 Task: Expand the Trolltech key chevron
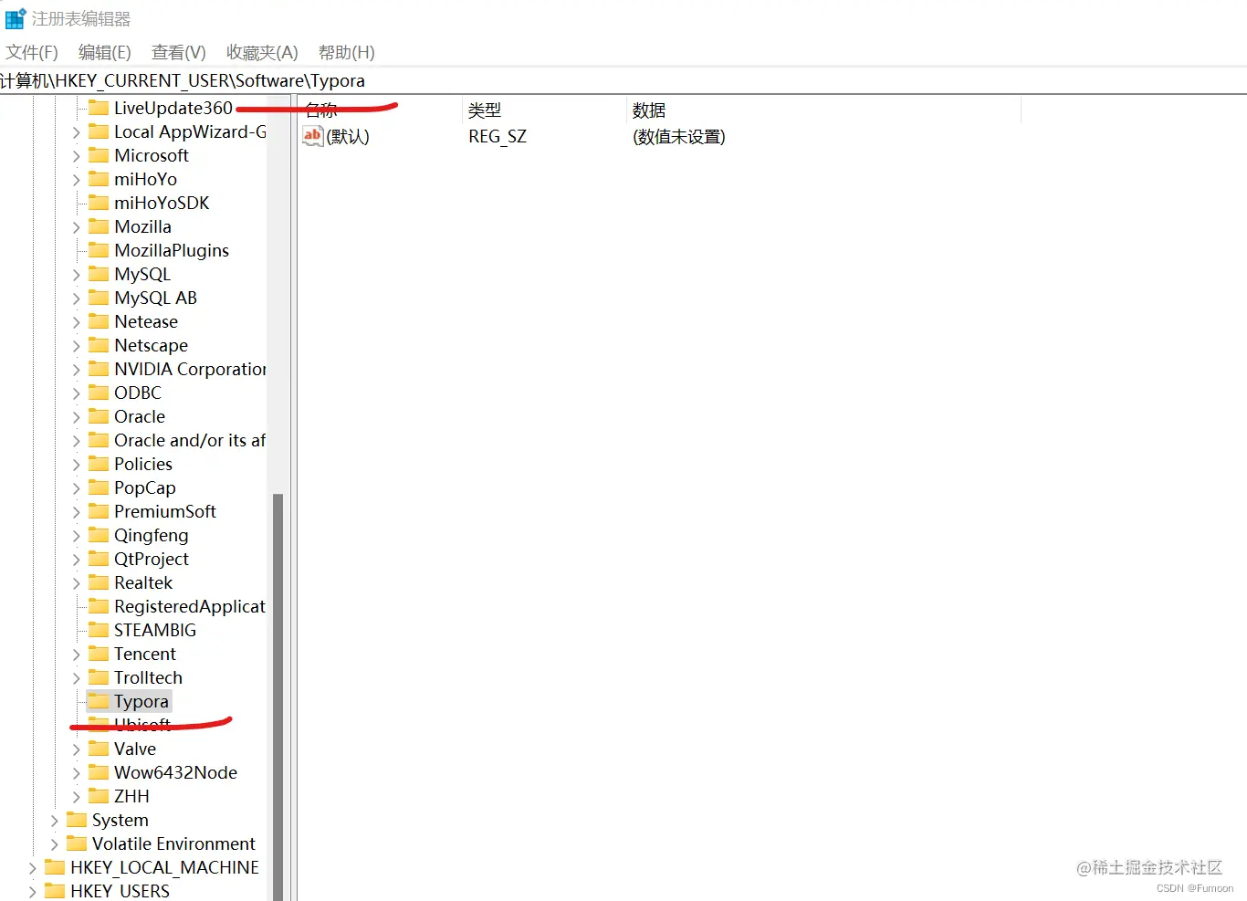pos(77,678)
